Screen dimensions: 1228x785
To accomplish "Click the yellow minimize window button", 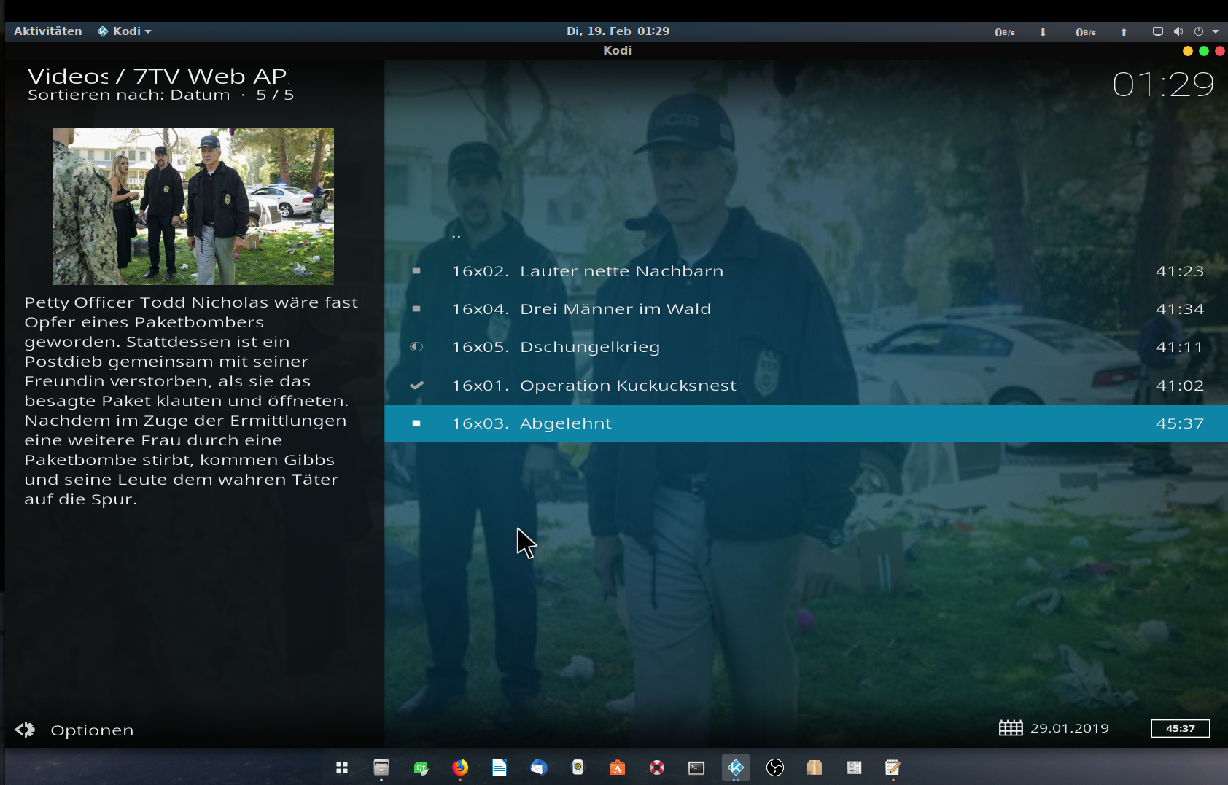I will tap(1188, 51).
